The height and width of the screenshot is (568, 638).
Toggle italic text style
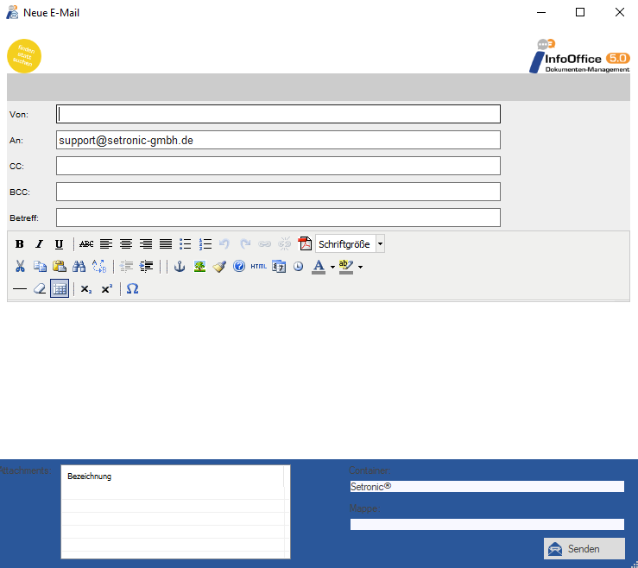point(39,244)
